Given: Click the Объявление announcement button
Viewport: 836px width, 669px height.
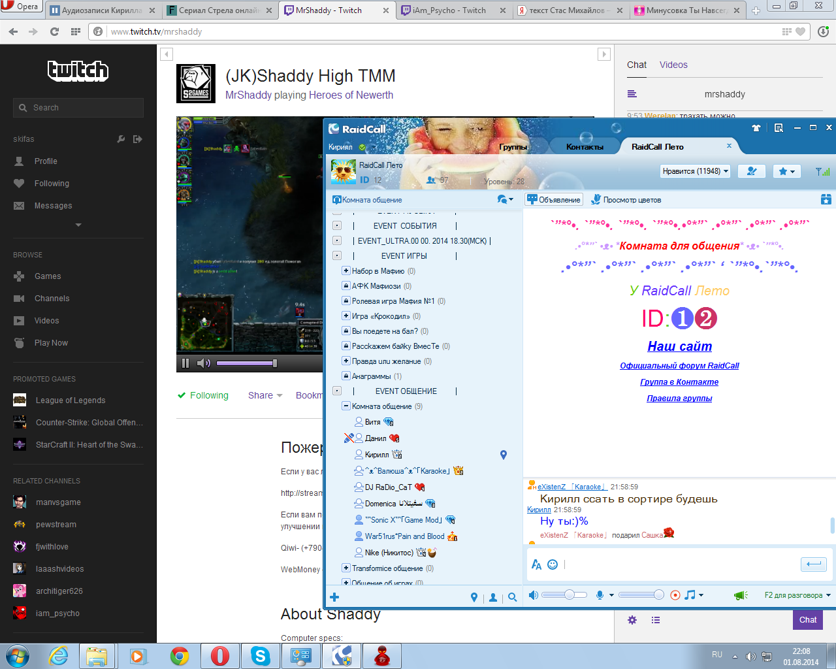Looking at the screenshot, I should pos(554,200).
